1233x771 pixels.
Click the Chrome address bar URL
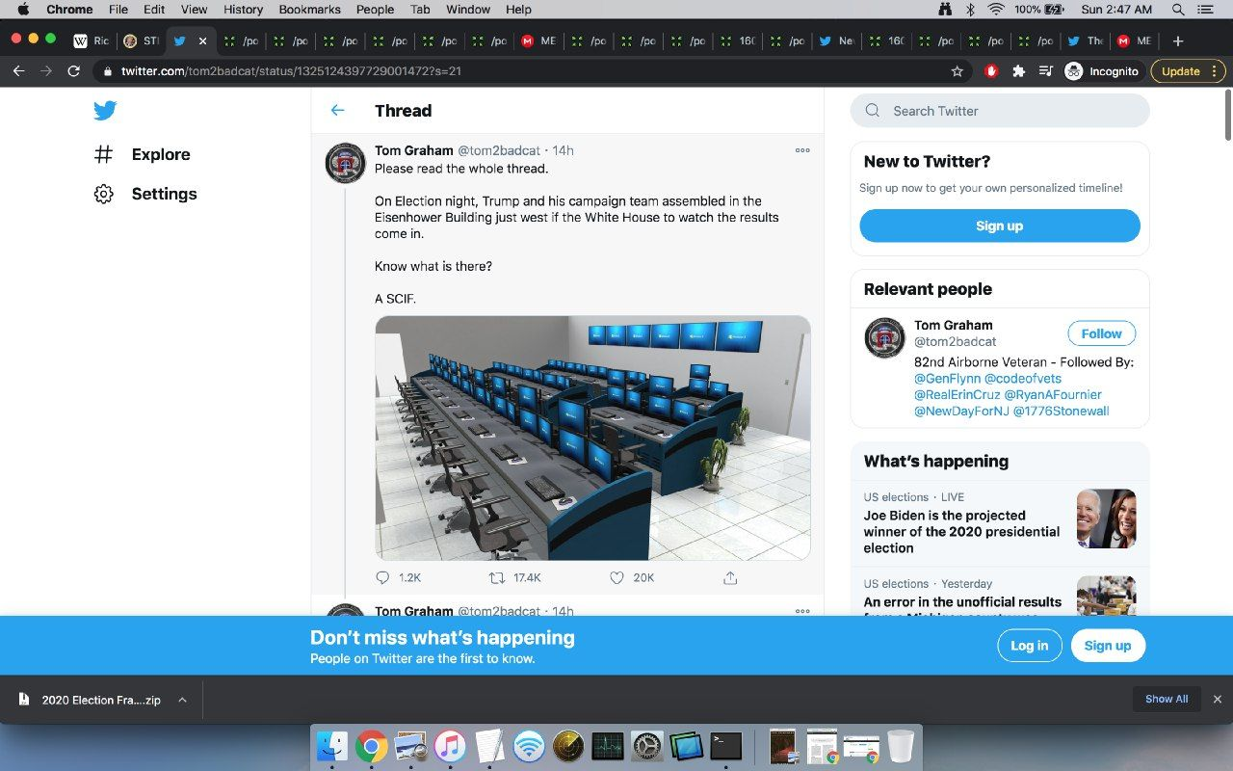coord(291,71)
